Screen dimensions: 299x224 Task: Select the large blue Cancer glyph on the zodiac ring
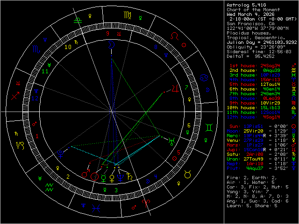(204, 78)
